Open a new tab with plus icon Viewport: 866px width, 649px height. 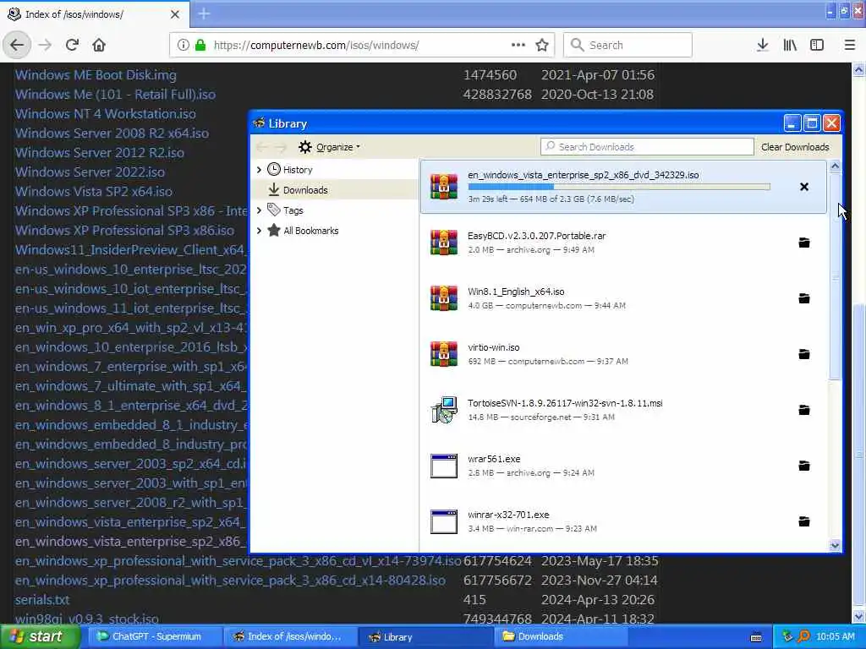[204, 14]
